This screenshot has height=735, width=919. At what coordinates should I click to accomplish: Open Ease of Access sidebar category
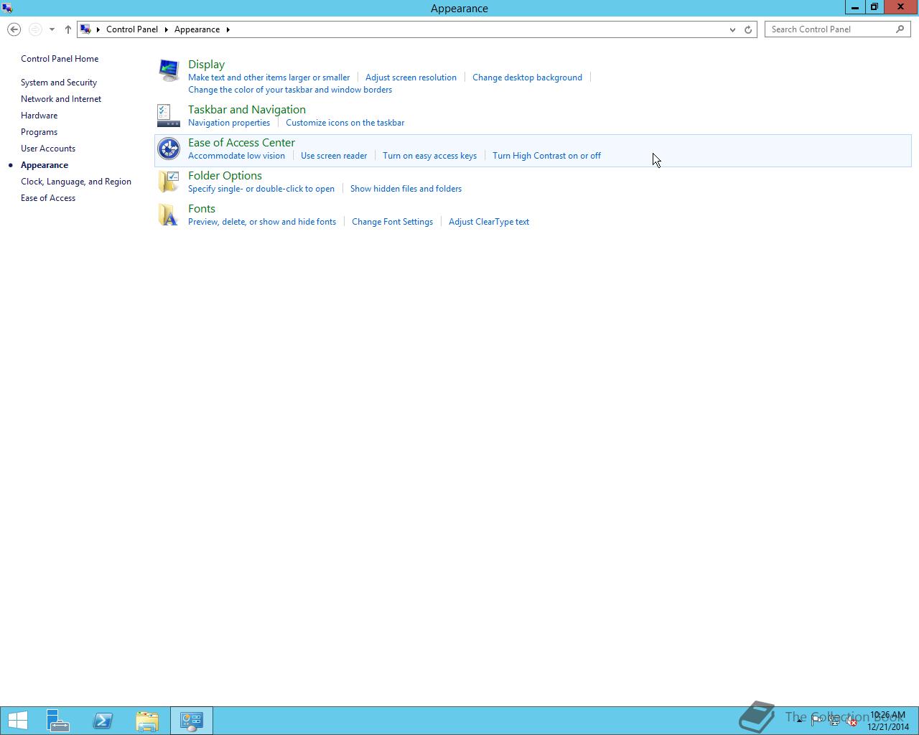click(x=48, y=198)
